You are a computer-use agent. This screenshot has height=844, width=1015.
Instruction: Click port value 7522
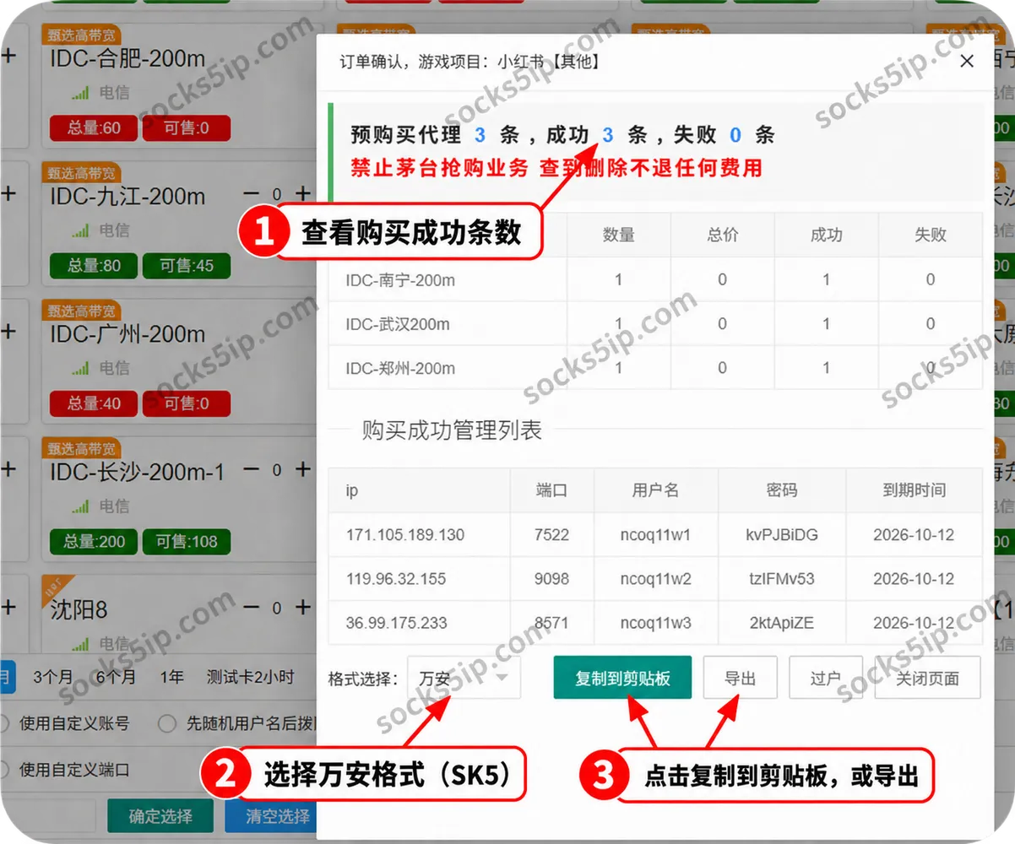[552, 535]
